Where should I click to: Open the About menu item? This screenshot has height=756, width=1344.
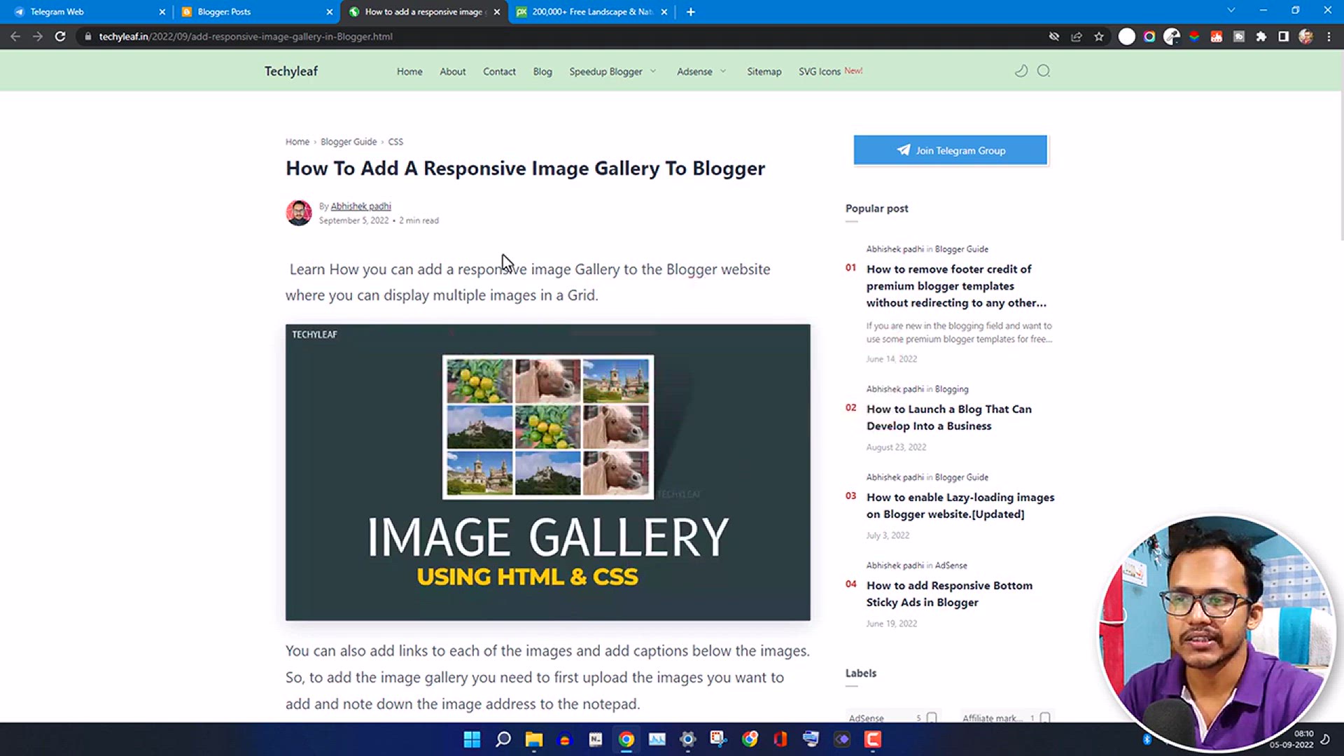tap(453, 71)
